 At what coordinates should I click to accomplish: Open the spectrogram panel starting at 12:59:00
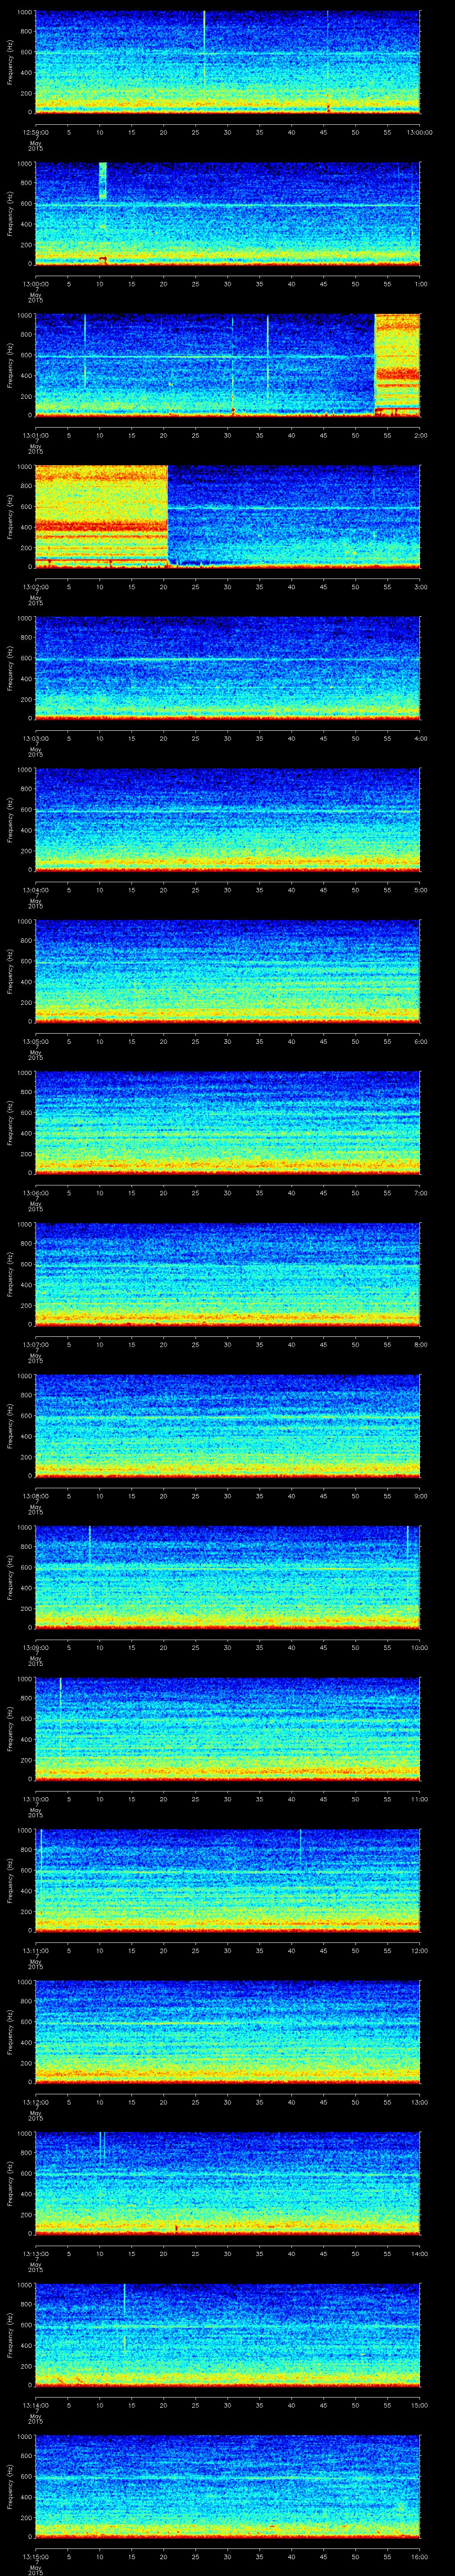click(227, 62)
